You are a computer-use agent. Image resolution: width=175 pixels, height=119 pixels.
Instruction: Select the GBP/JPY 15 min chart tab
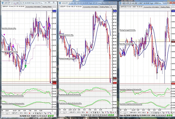13,7
